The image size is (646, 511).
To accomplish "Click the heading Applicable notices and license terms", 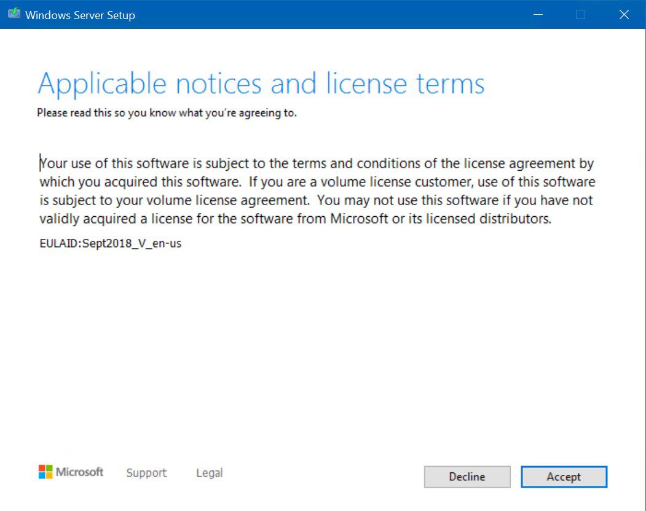I will (x=261, y=84).
